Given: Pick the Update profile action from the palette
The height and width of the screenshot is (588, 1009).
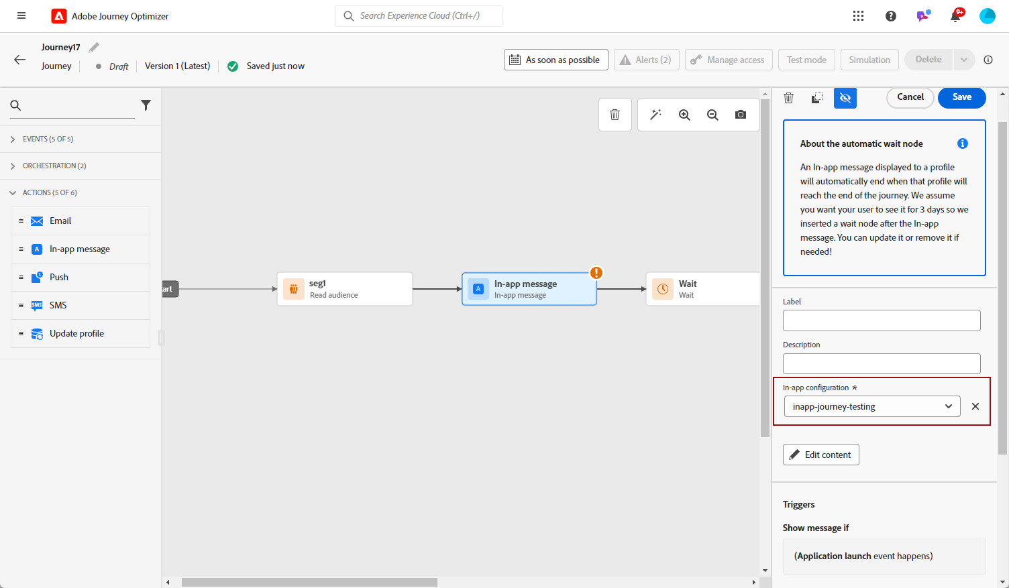Looking at the screenshot, I should coord(81,334).
